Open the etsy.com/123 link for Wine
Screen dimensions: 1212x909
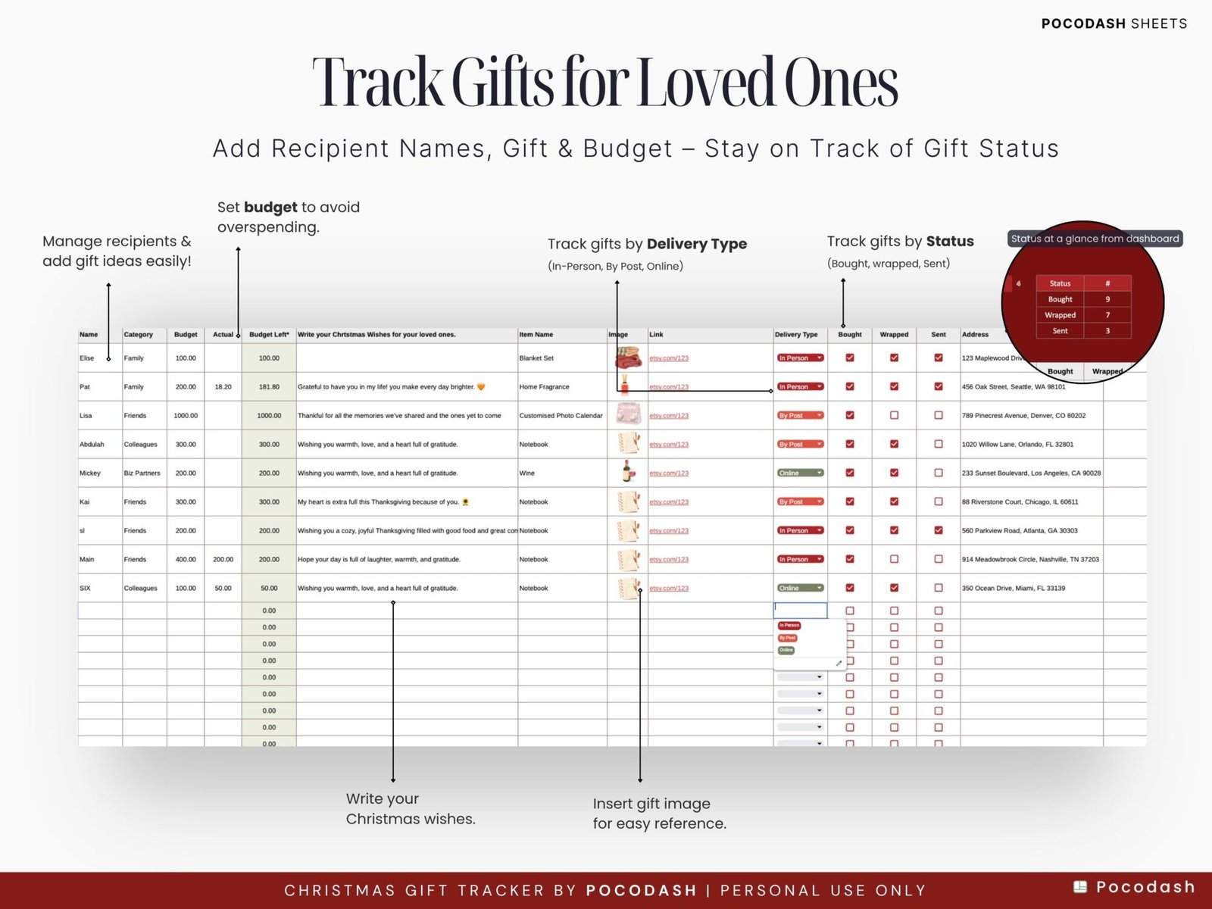[x=669, y=473]
